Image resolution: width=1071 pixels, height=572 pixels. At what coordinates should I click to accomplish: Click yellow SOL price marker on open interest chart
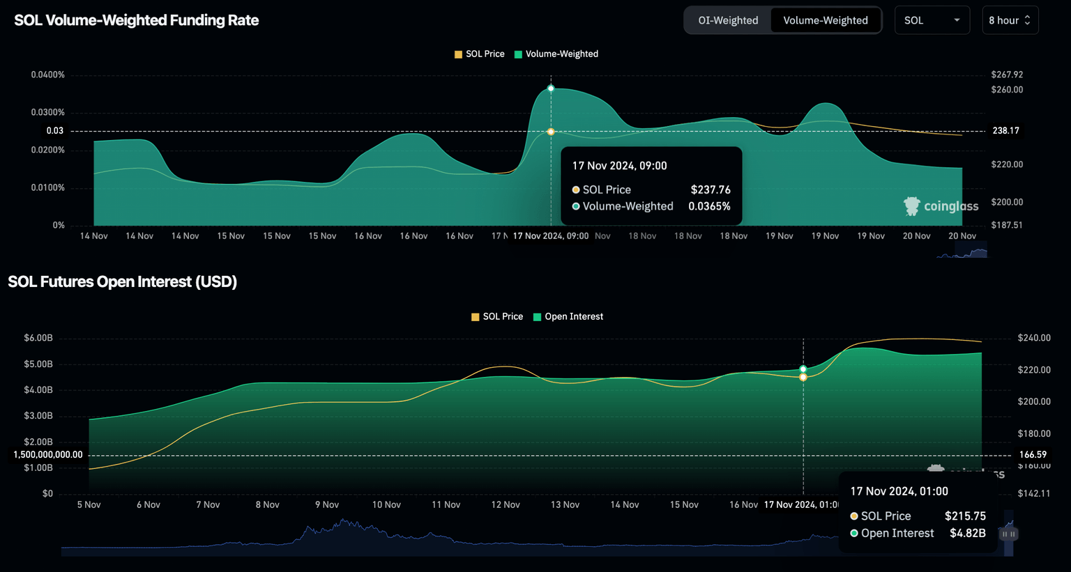pos(803,377)
